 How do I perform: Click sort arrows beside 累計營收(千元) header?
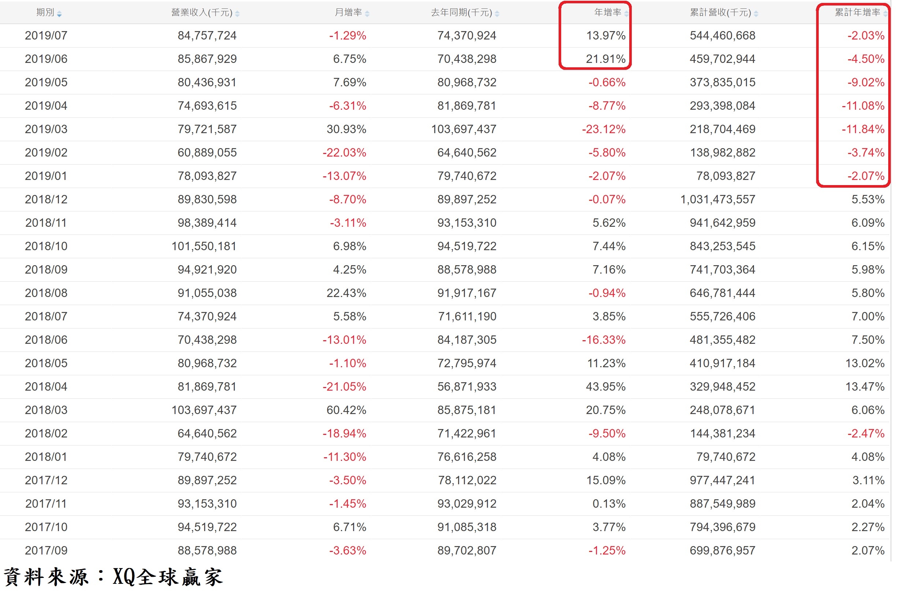pyautogui.click(x=757, y=14)
